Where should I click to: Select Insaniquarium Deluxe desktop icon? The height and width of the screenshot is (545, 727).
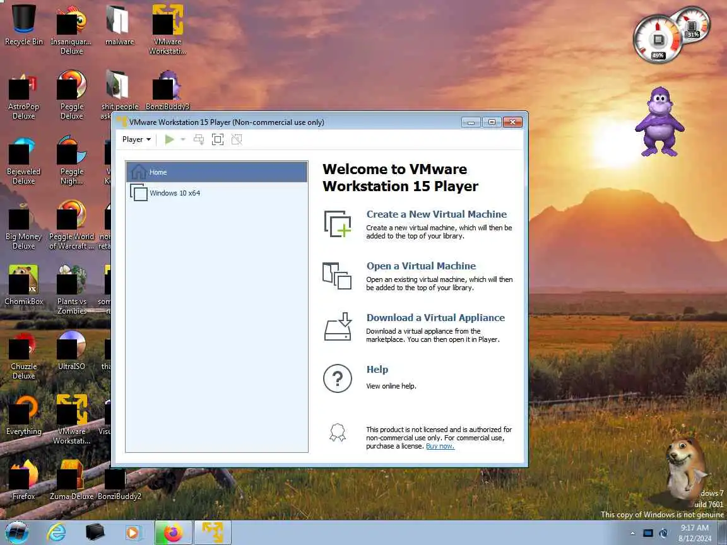click(x=71, y=29)
